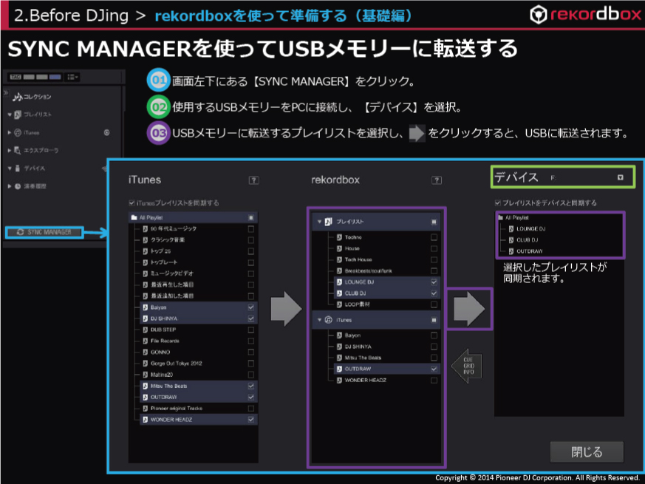645x484 pixels.
Task: Collapse the プレイリスト sidebar tree node
Action: 10,115
